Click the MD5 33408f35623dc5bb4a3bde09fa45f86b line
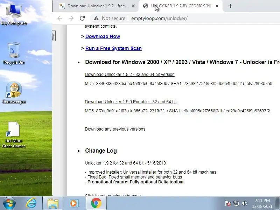The image size is (280, 210). [x=178, y=84]
